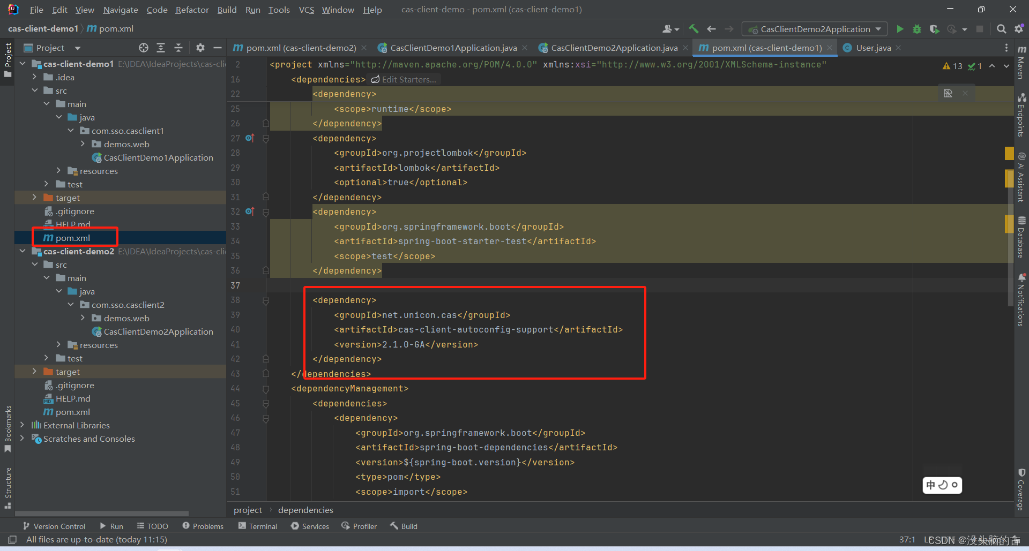The image size is (1029, 551).
Task: Switch to CasClientDemo1Application.java tab
Action: (453, 48)
